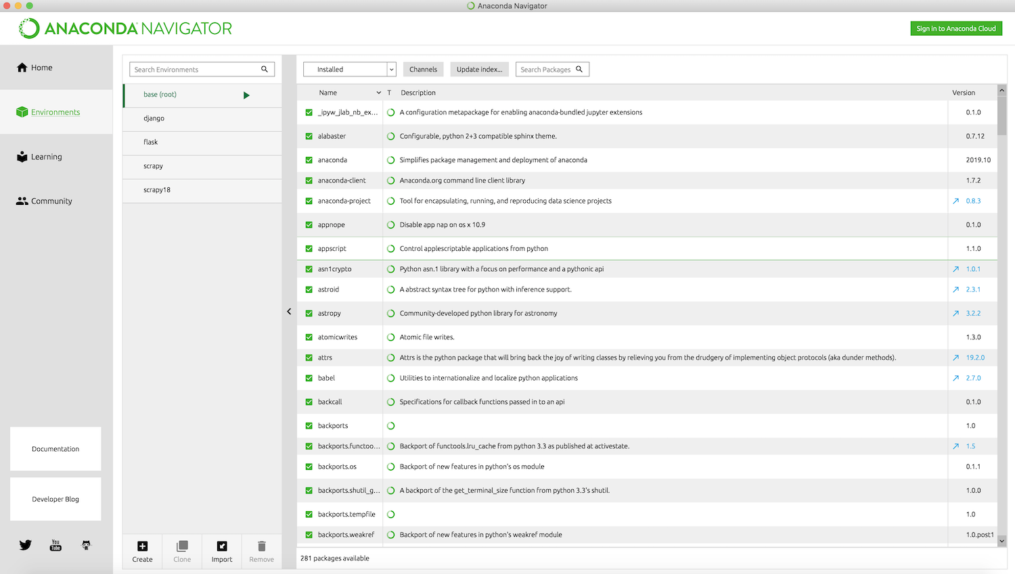
Task: Select the django environment
Action: point(202,118)
